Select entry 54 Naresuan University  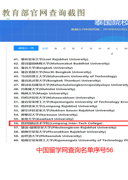tap(45, 115)
